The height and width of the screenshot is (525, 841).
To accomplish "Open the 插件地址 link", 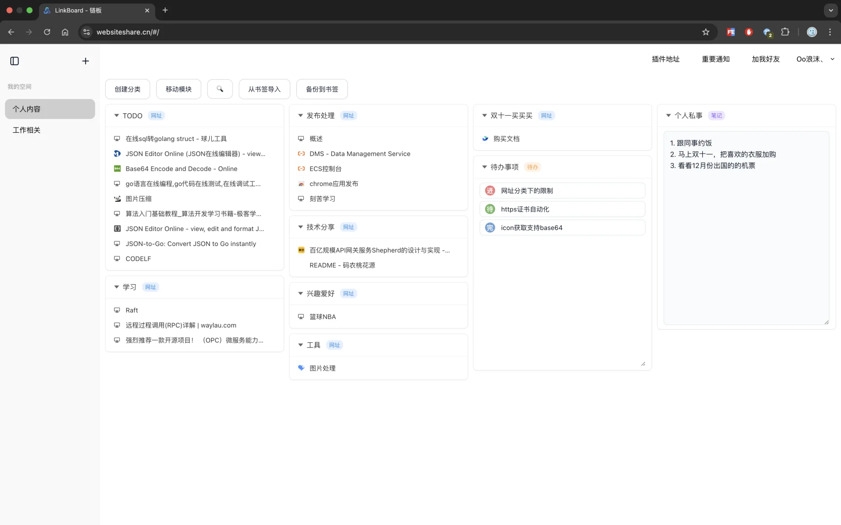I will click(x=665, y=59).
